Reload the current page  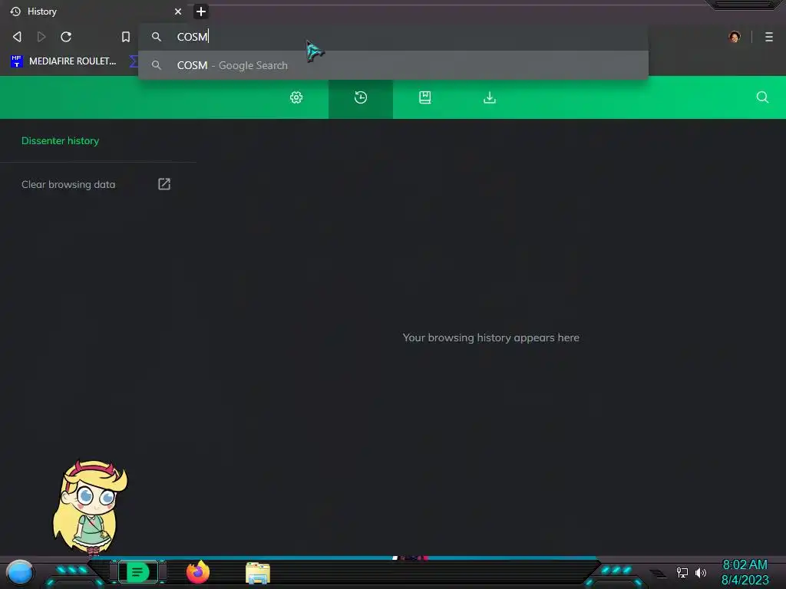66,37
